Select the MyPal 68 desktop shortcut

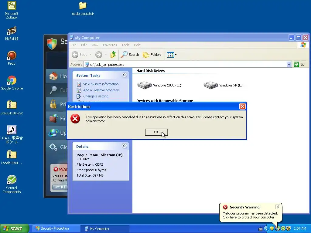[x=12, y=33]
